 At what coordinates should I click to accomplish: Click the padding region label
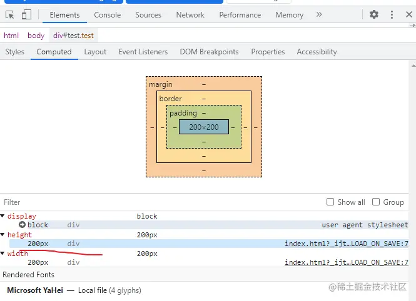[183, 113]
